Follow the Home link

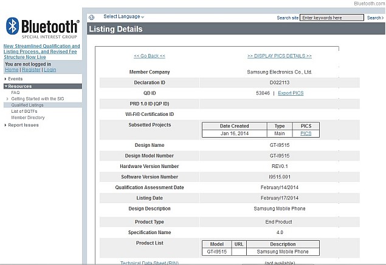pyautogui.click(x=12, y=70)
